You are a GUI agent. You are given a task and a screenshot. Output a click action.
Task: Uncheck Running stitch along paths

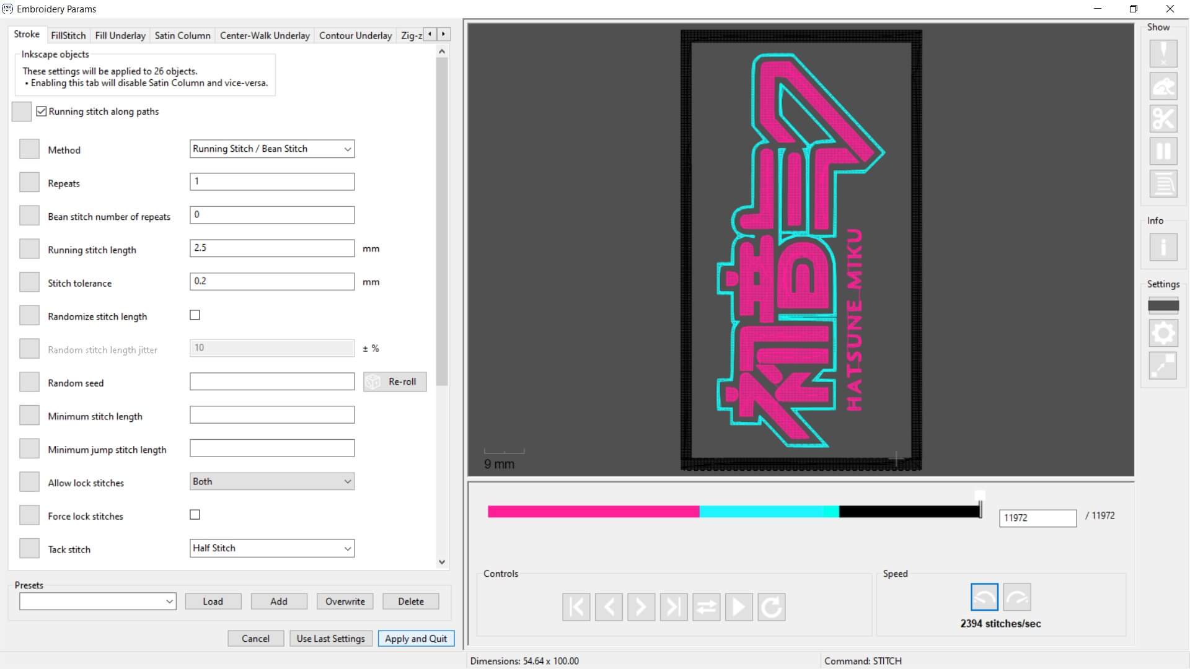(x=42, y=111)
